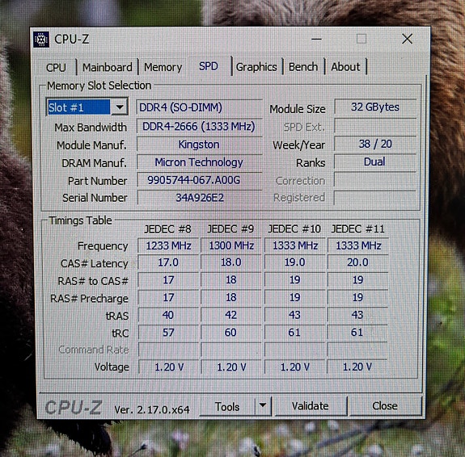Switch to the Mainboard tab
Viewport: 465px width, 457px height.
pyautogui.click(x=108, y=67)
